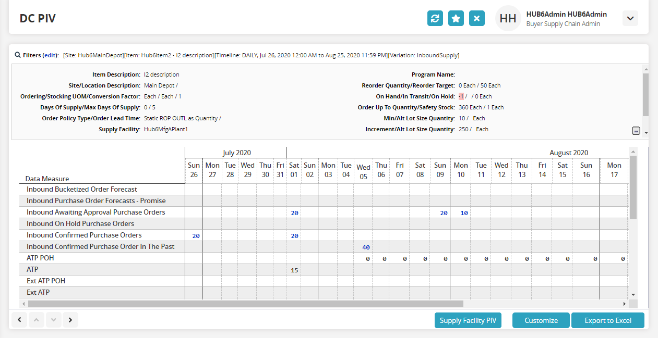Select the Inbound Confirmed Purchase Orders row
The width and height of the screenshot is (658, 338).
(84, 235)
